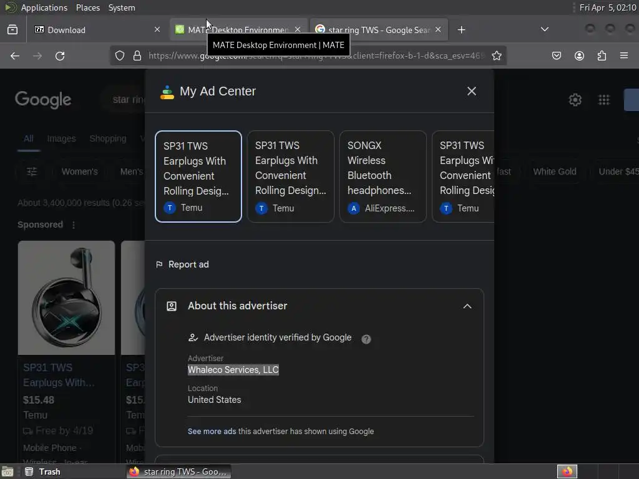List all tabs using the chevron
The image size is (639, 479).
pyautogui.click(x=544, y=29)
